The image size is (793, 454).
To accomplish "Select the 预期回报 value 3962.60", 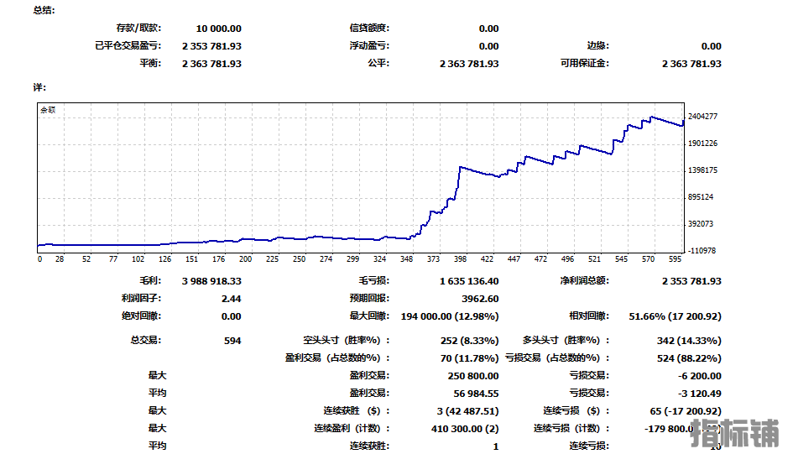I will (480, 299).
